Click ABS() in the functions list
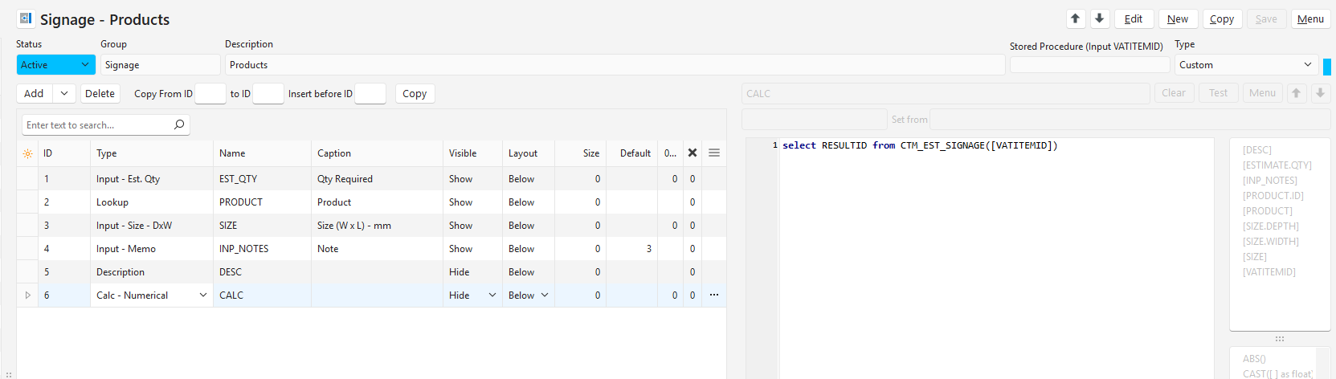 1254,359
